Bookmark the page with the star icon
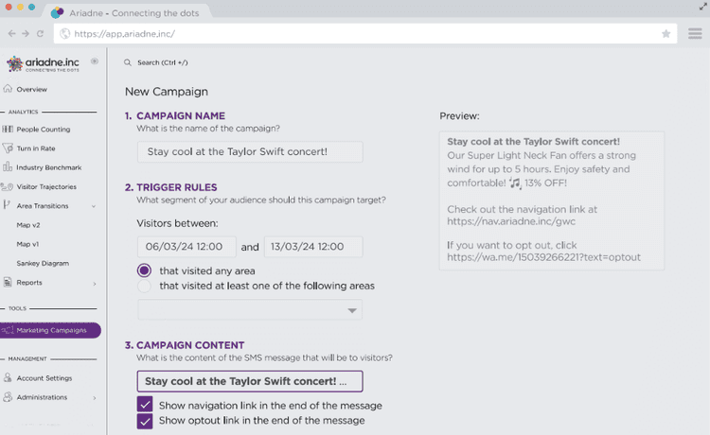Image resolution: width=710 pixels, height=435 pixels. 666,33
